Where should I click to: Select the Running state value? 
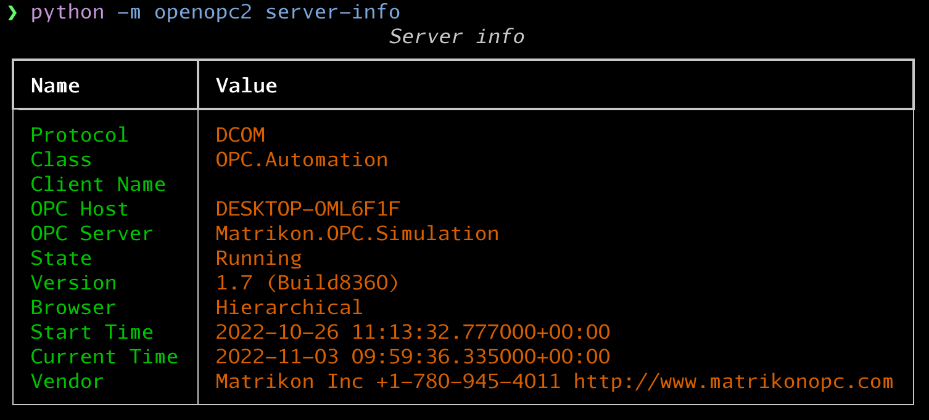click(258, 257)
